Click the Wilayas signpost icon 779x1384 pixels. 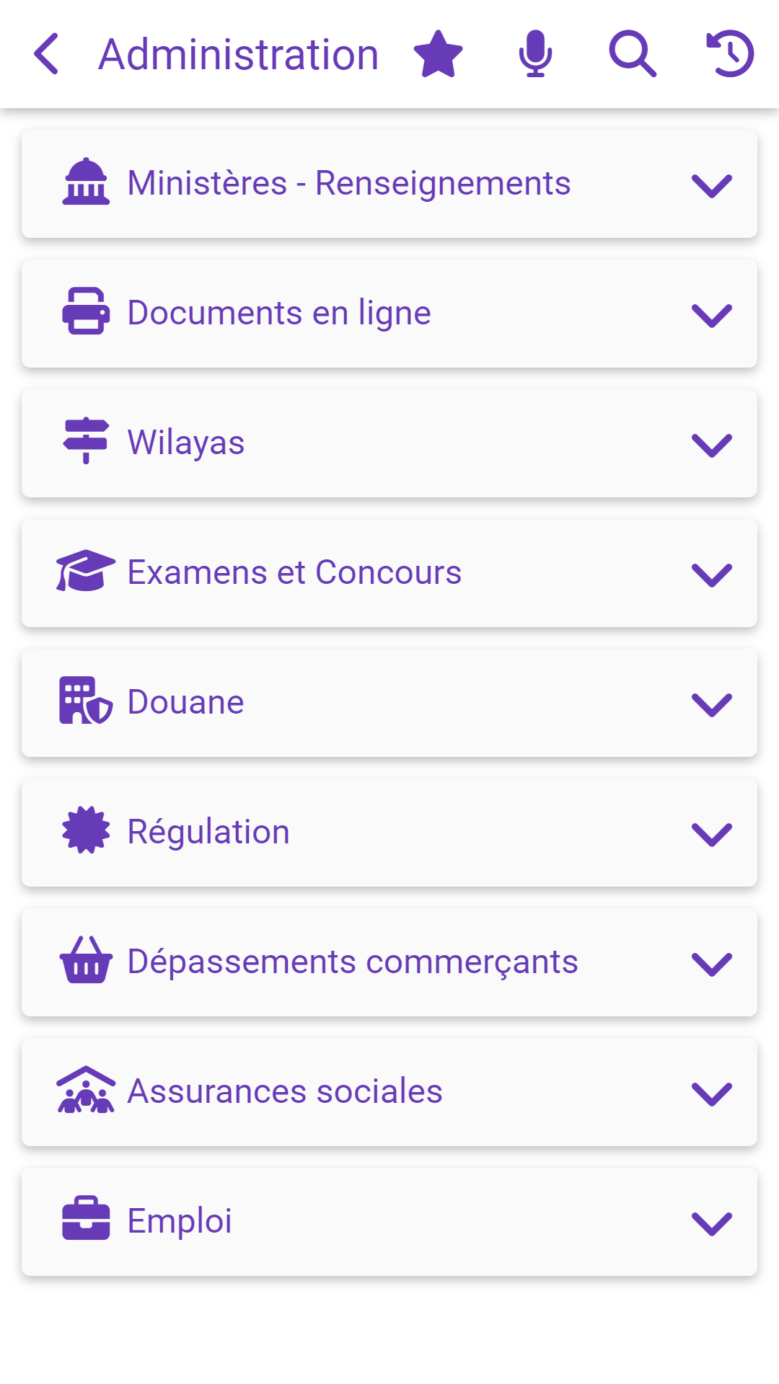click(x=86, y=441)
